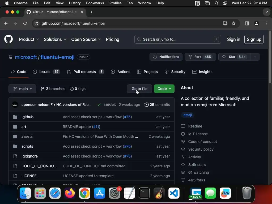Launch Firefox from the dock
This screenshot has width=272, height=204.
click(x=70, y=193)
